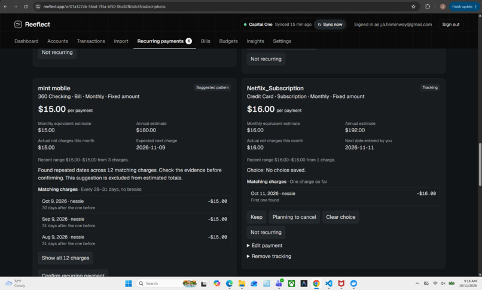This screenshot has width=482, height=290.
Task: Select the Aug 9, 2026 nessie charge
Action: pyautogui.click(x=135, y=240)
